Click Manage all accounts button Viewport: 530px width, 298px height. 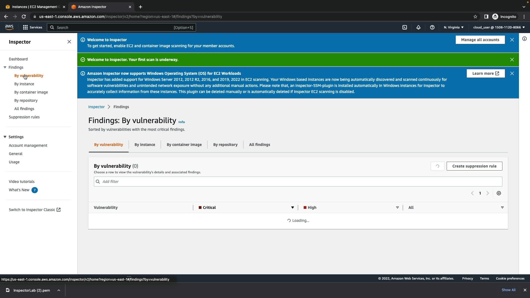480,40
